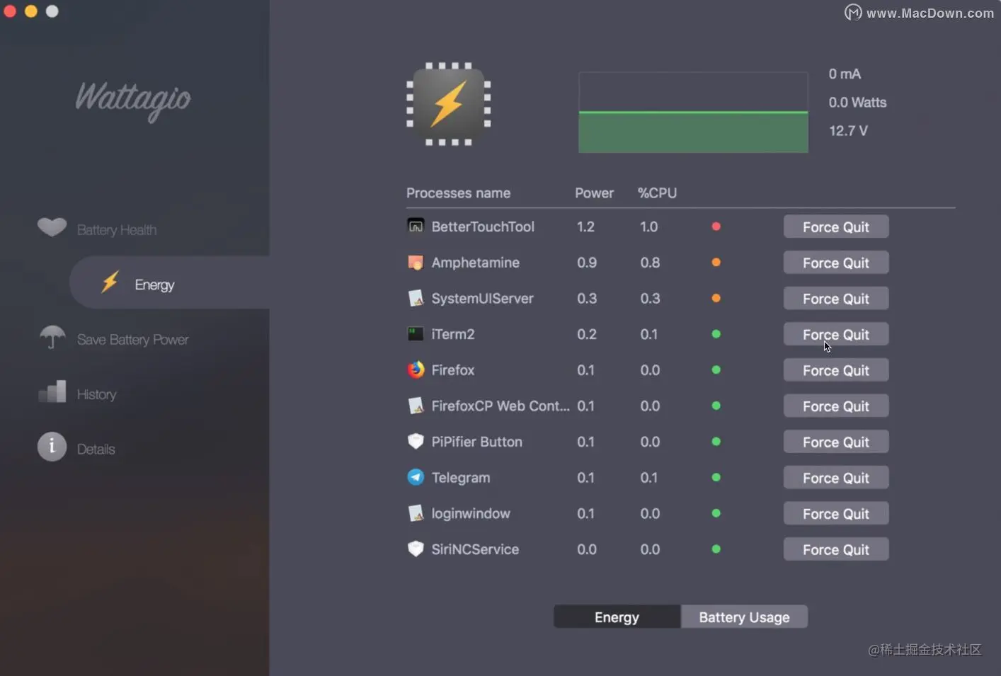This screenshot has width=1001, height=676.
Task: Go to History in sidebar
Action: (96, 394)
